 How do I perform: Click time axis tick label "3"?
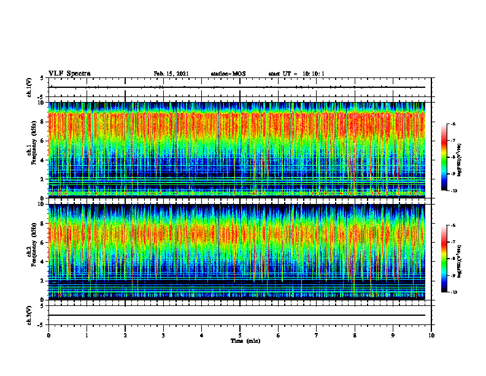pyautogui.click(x=163, y=335)
